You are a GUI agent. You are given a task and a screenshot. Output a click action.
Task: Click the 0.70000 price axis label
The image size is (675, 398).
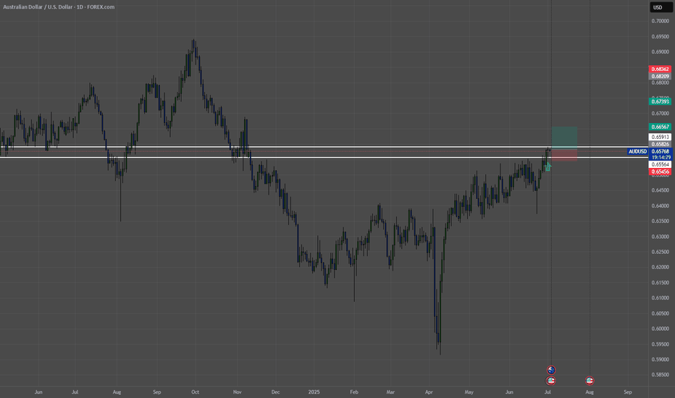pyautogui.click(x=660, y=21)
